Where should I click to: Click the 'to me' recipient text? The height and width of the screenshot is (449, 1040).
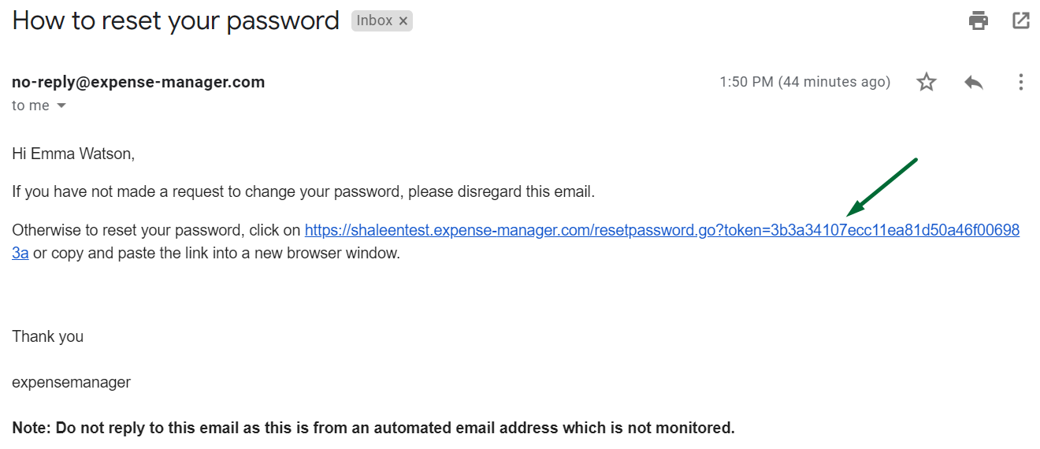31,106
